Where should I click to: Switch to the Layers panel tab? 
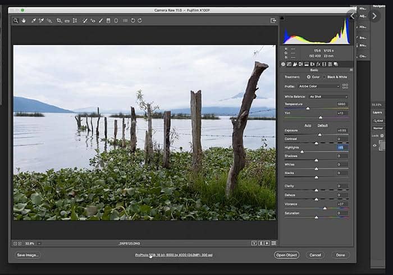point(378,112)
